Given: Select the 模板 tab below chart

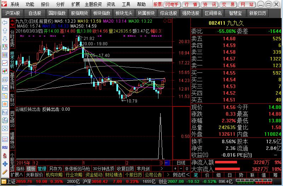Looking at the screenshot, I should (x=31, y=169).
